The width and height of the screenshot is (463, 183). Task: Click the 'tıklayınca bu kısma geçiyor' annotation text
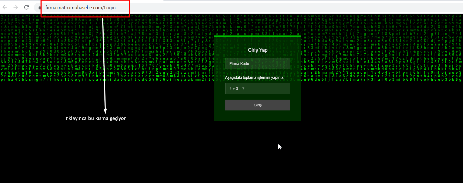tap(95, 118)
